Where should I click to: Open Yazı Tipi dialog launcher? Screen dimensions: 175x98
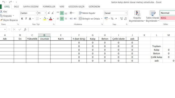(54, 24)
